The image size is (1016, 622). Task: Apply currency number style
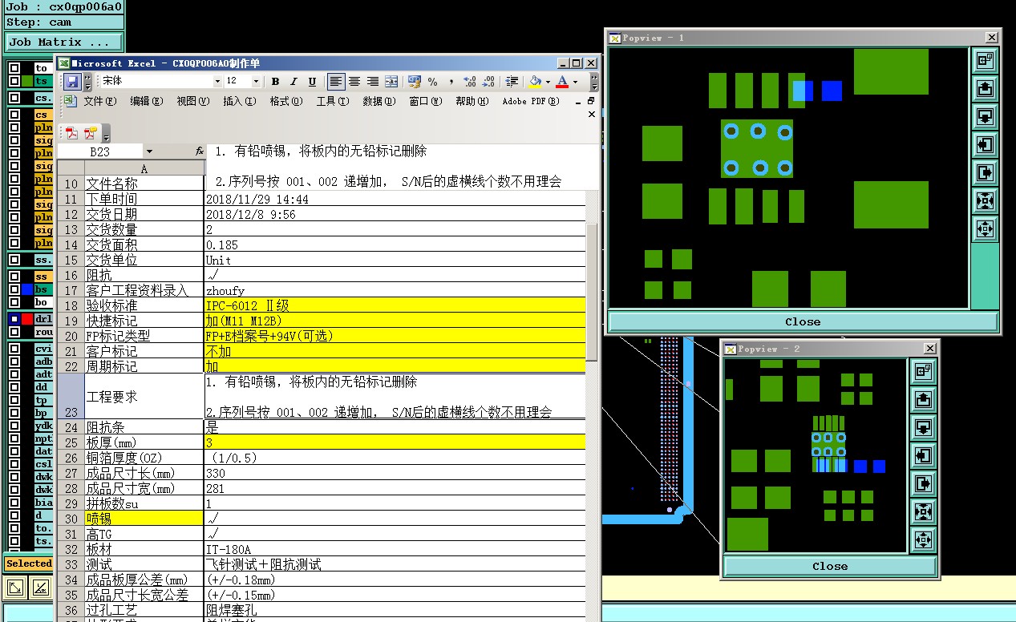414,82
